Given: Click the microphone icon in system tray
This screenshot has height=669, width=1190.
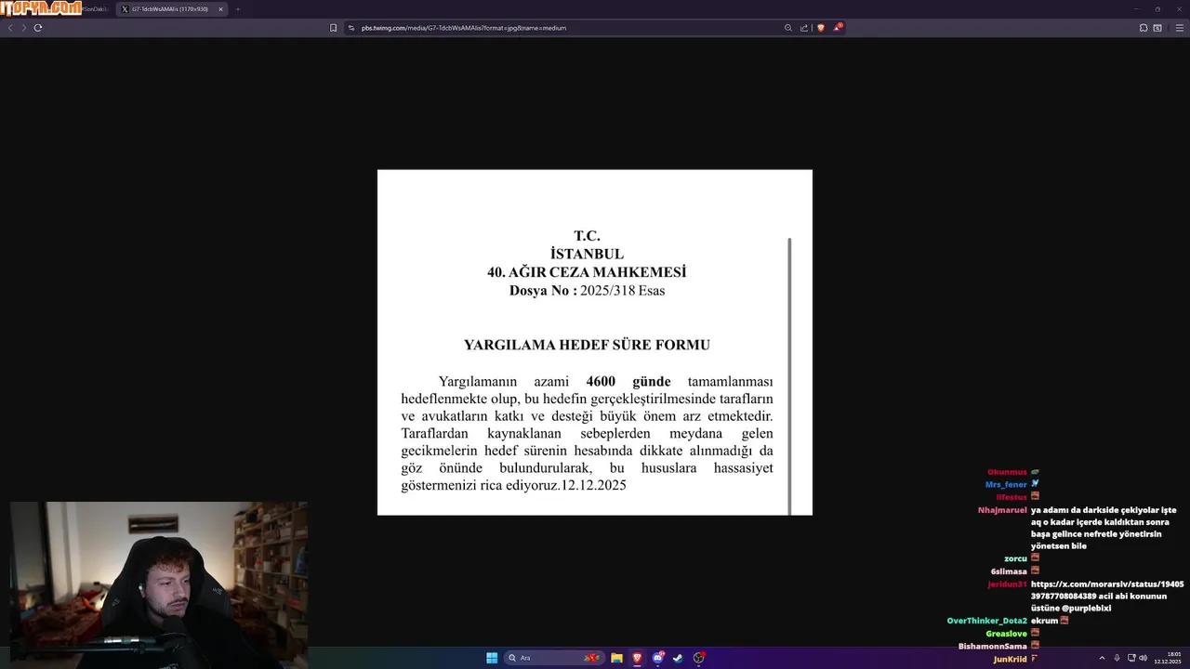Looking at the screenshot, I should tap(1117, 658).
